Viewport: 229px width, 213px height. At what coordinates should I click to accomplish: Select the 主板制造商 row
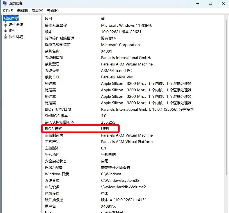pos(133,135)
